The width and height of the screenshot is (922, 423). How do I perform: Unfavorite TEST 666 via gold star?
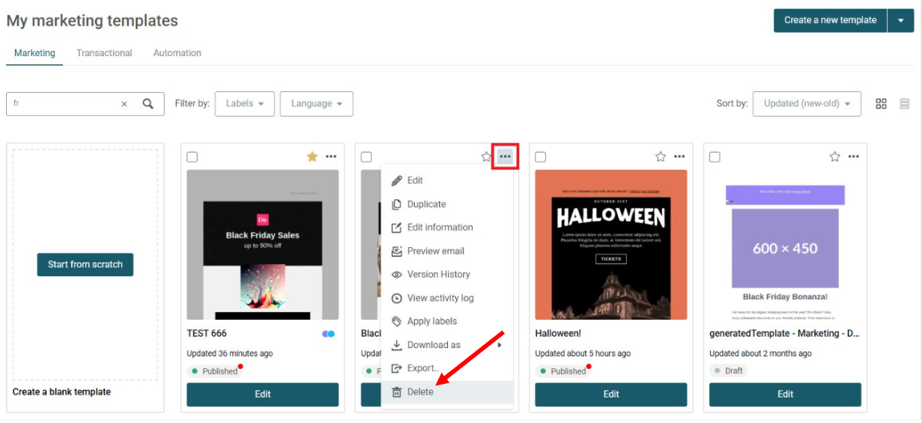tap(312, 156)
